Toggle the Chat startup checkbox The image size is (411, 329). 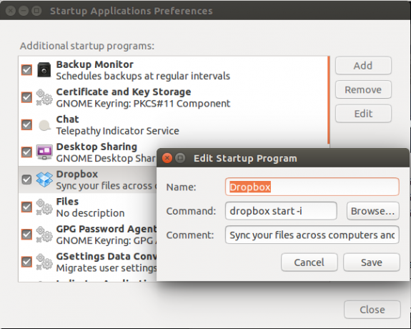26,125
